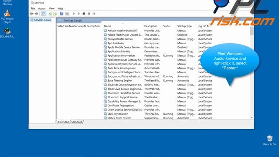Viewport: 279px width, 157px height.
Task: Select Adobe Flash Player Update service
Action: pyautogui.click(x=158, y=35)
